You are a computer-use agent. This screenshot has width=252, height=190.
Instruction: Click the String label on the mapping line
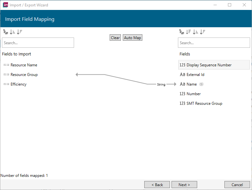click(x=161, y=85)
